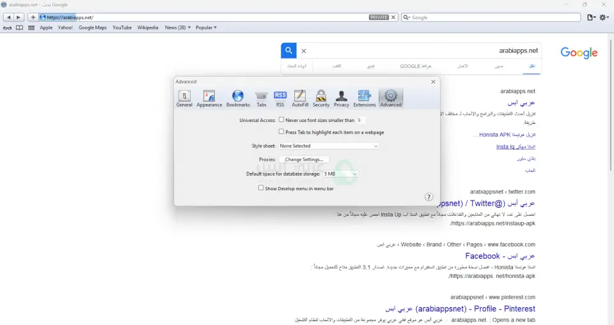614x325 pixels.
Task: Show Reading List glasses icon
Action: point(8,27)
